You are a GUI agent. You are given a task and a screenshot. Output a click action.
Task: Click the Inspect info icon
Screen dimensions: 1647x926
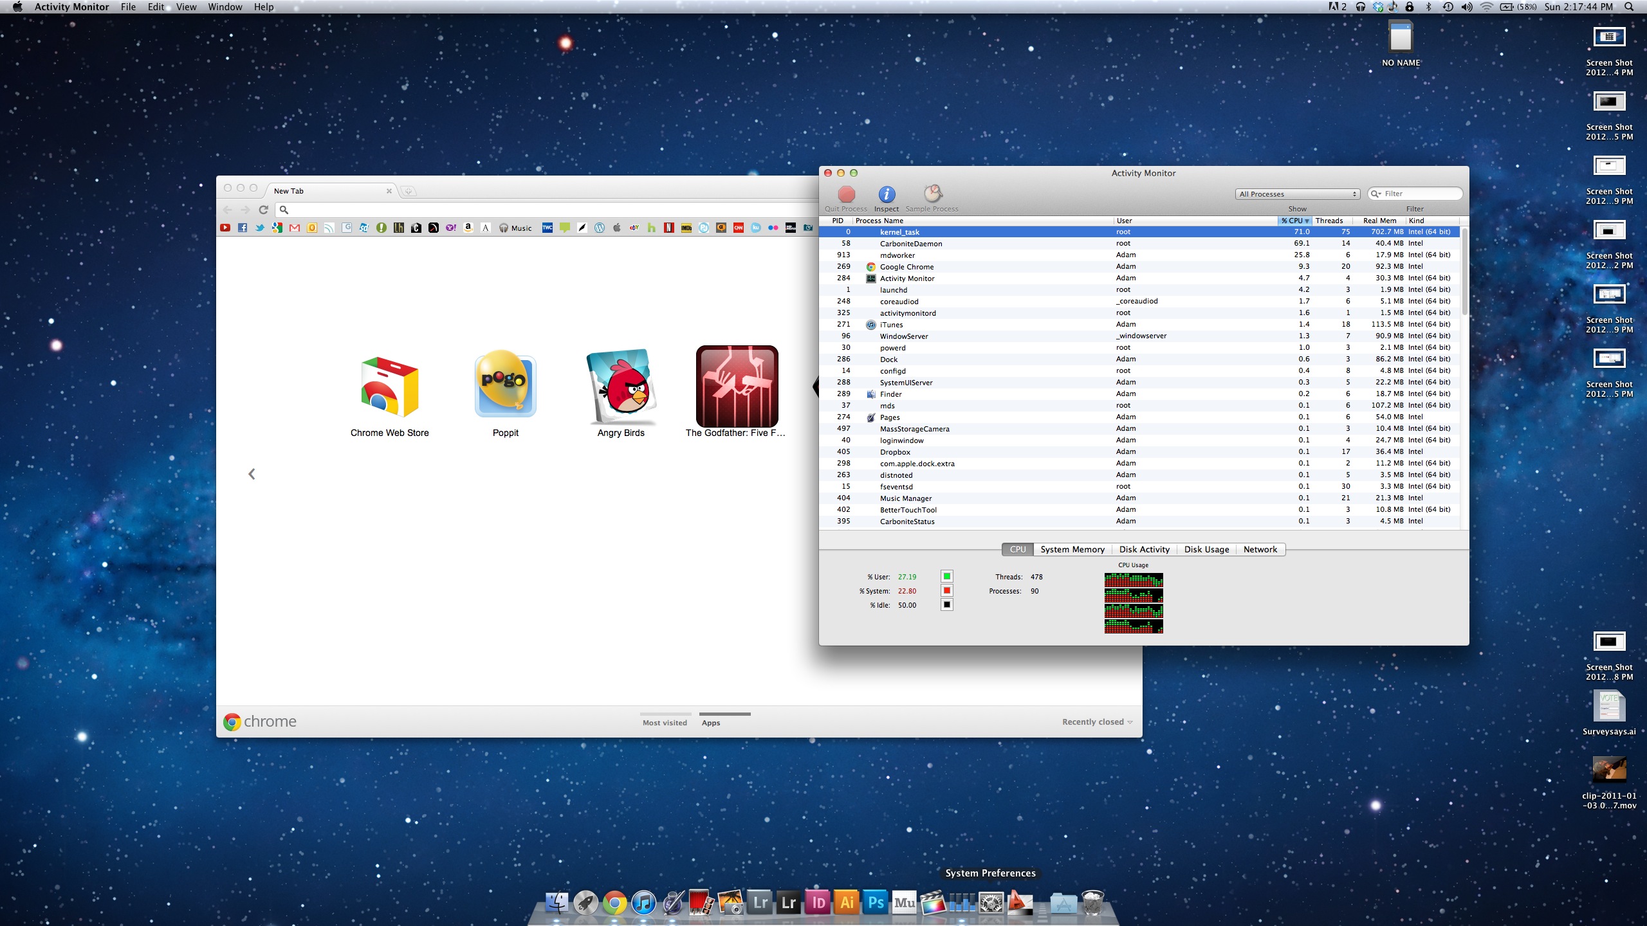(x=887, y=194)
